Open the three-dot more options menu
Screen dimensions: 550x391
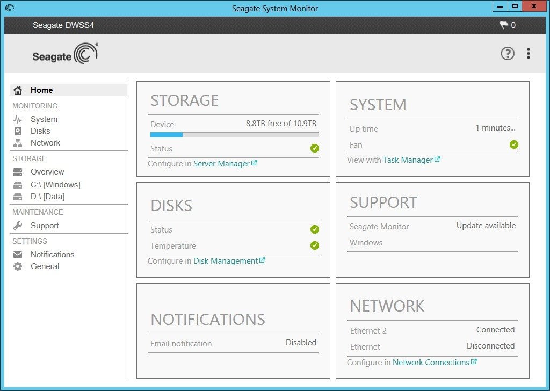click(x=529, y=54)
